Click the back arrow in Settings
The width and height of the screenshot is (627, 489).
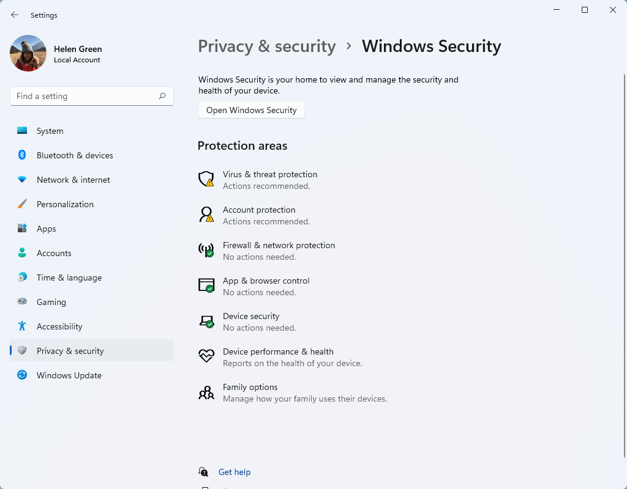point(15,15)
